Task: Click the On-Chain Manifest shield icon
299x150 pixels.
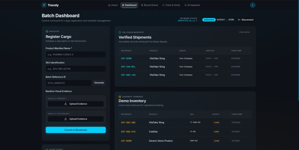Action: 120,32
